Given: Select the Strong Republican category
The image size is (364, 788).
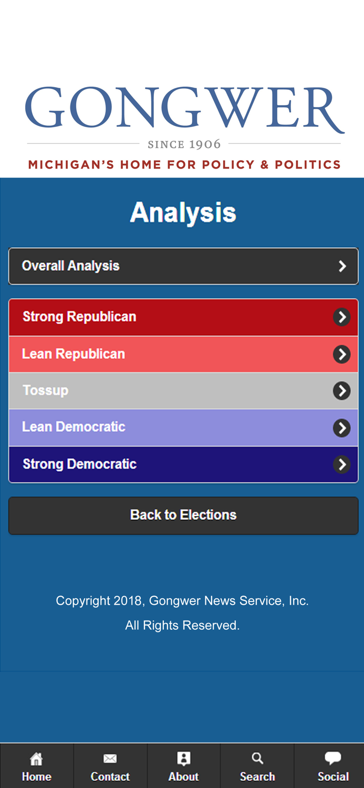Looking at the screenshot, I should 158,316.
